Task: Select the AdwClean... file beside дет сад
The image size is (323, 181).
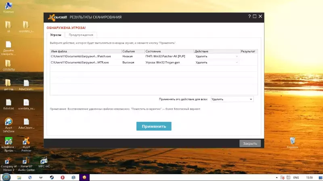Action: tap(26, 85)
